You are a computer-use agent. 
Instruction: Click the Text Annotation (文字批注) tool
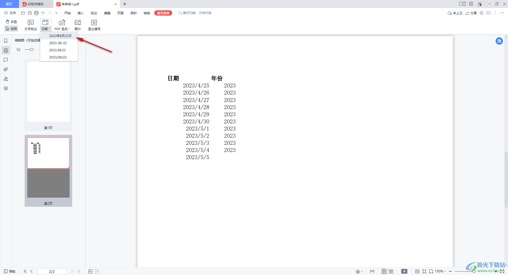[31, 25]
